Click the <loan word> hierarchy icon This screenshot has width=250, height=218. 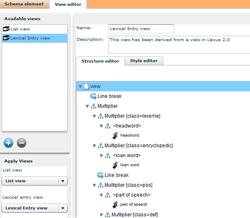pos(107,155)
